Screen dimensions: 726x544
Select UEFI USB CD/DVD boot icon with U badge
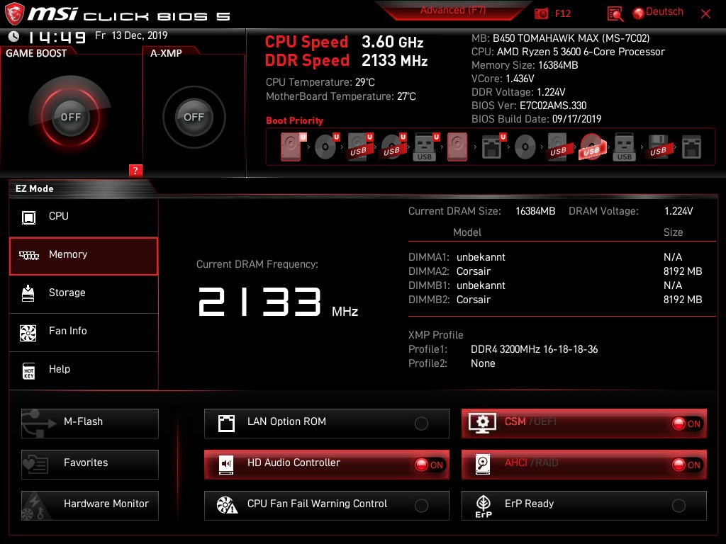[x=393, y=147]
